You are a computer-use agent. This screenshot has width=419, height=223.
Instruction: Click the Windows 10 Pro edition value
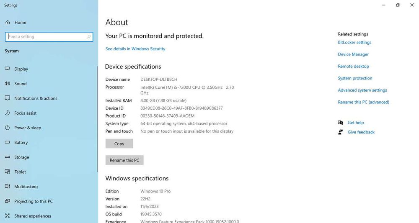(x=155, y=191)
